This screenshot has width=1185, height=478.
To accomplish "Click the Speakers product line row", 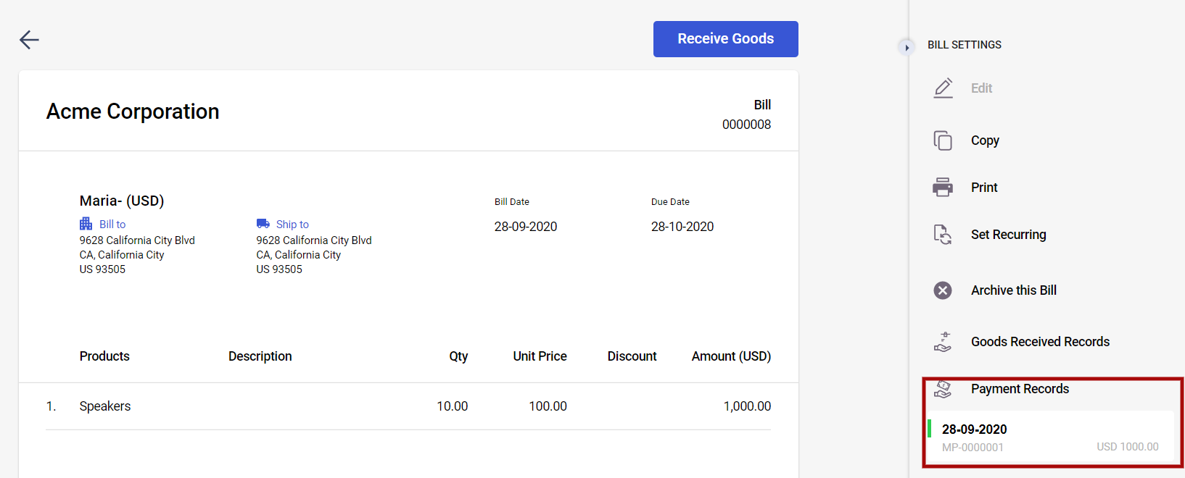I will pos(408,406).
